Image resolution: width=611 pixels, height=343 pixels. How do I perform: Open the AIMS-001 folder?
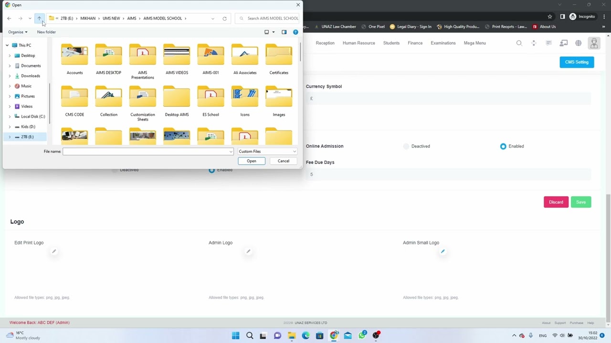(211, 60)
